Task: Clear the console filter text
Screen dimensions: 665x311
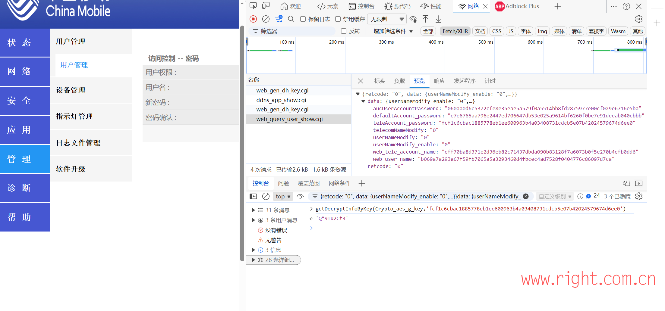Action: [526, 196]
